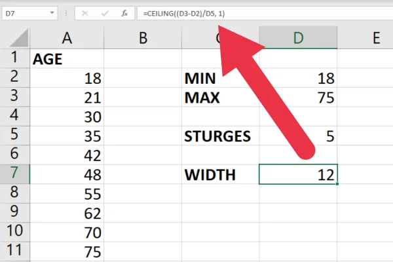Select column D header
393x262 pixels.
298,38
